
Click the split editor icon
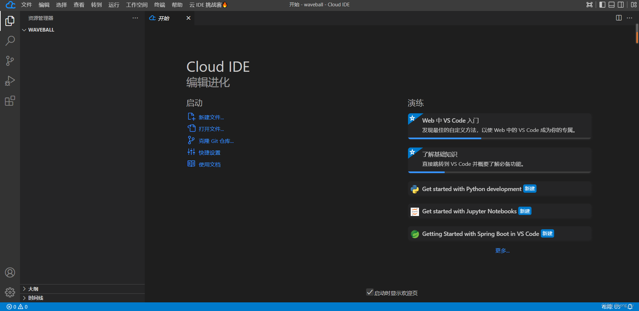click(x=619, y=18)
